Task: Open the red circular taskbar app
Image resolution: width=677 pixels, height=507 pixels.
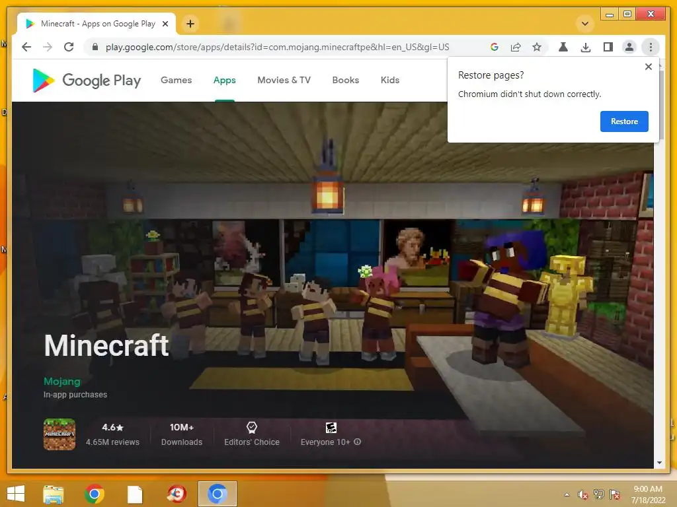Action: pyautogui.click(x=176, y=494)
